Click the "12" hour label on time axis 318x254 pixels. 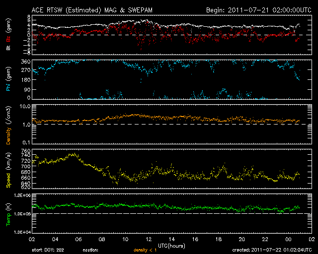[x=149, y=240]
